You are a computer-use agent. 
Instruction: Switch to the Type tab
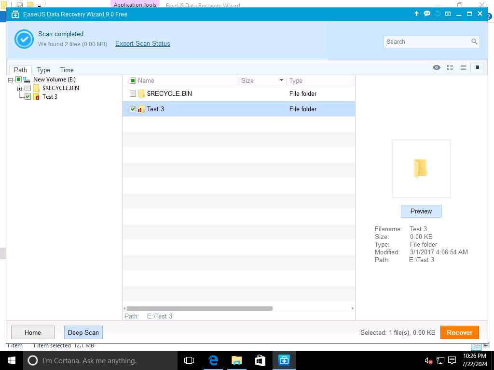[43, 70]
